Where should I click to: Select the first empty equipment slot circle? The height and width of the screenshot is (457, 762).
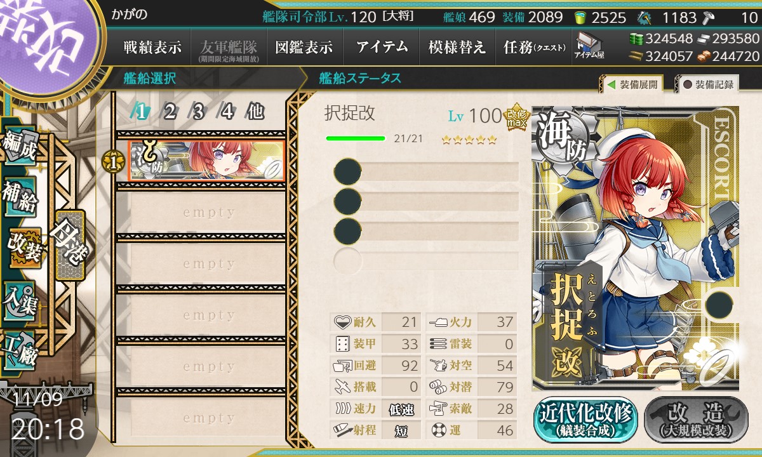pos(347,172)
